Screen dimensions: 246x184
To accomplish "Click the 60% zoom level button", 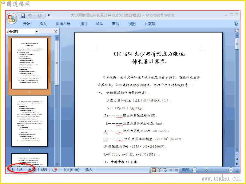I will tap(185, 170).
